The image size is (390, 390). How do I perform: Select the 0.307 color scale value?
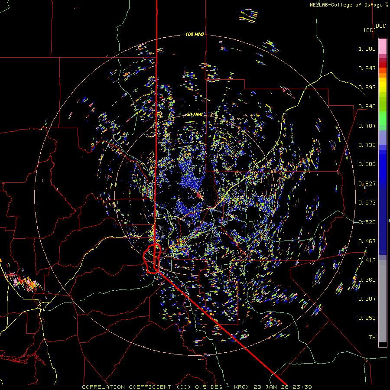tap(367, 299)
